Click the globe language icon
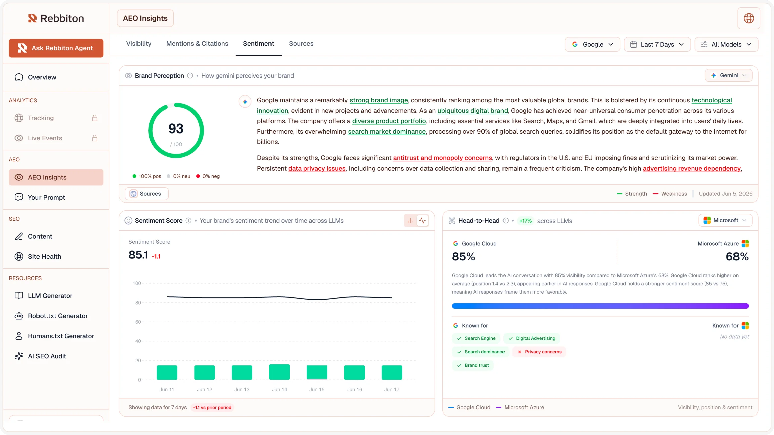 (x=749, y=18)
